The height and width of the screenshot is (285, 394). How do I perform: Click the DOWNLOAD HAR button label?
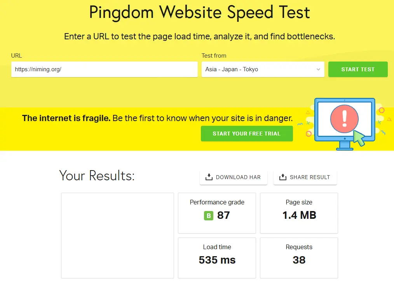pos(238,177)
